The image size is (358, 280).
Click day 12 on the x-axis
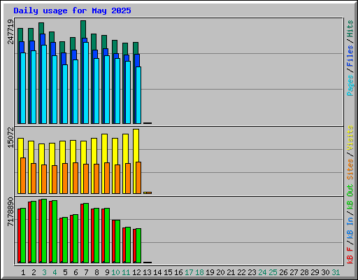coord(136,272)
